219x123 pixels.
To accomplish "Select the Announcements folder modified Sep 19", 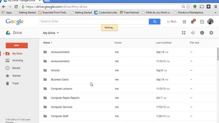I will point(128,52).
